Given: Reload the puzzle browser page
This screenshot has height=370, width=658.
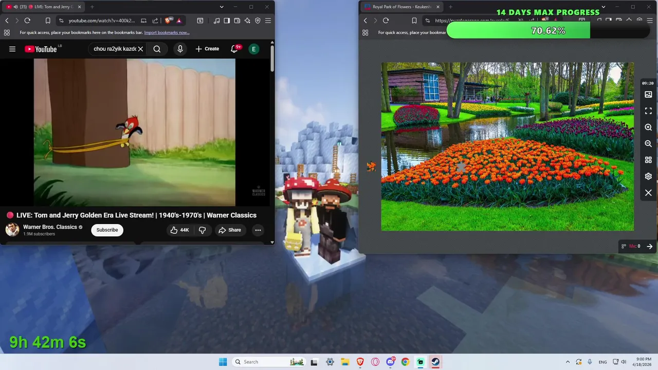Looking at the screenshot, I should point(386,21).
